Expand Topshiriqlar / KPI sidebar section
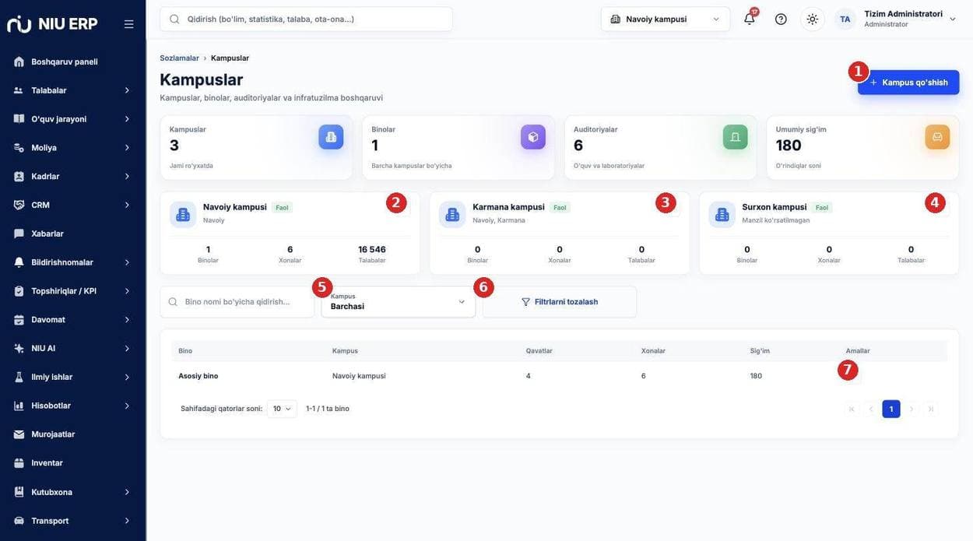The height and width of the screenshot is (541, 973). coord(73,291)
